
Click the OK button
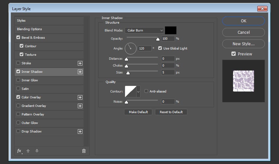pyautogui.click(x=244, y=21)
